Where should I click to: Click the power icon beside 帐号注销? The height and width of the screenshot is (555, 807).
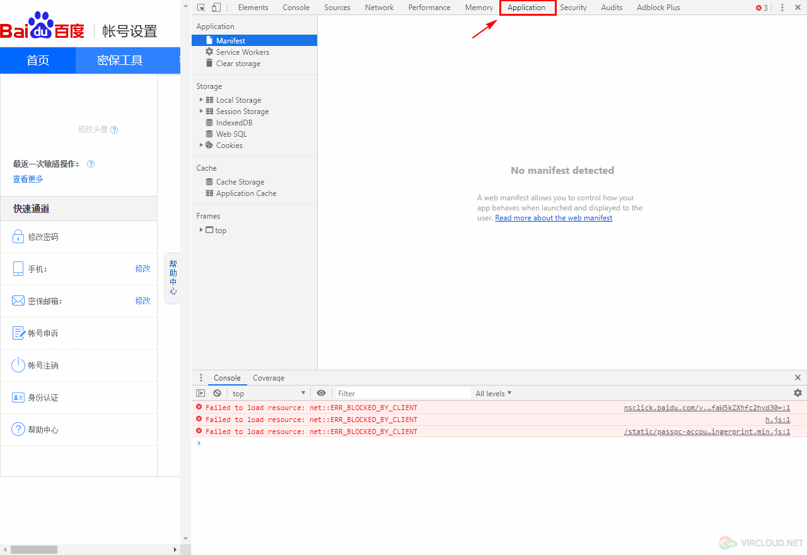(x=18, y=365)
